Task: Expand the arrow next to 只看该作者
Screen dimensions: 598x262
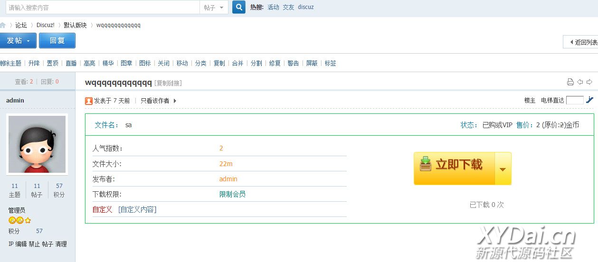Action: [x=175, y=101]
